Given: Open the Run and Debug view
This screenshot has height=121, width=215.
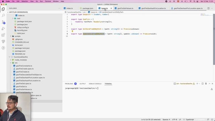Looking at the screenshot, I should (x=3, y=29).
